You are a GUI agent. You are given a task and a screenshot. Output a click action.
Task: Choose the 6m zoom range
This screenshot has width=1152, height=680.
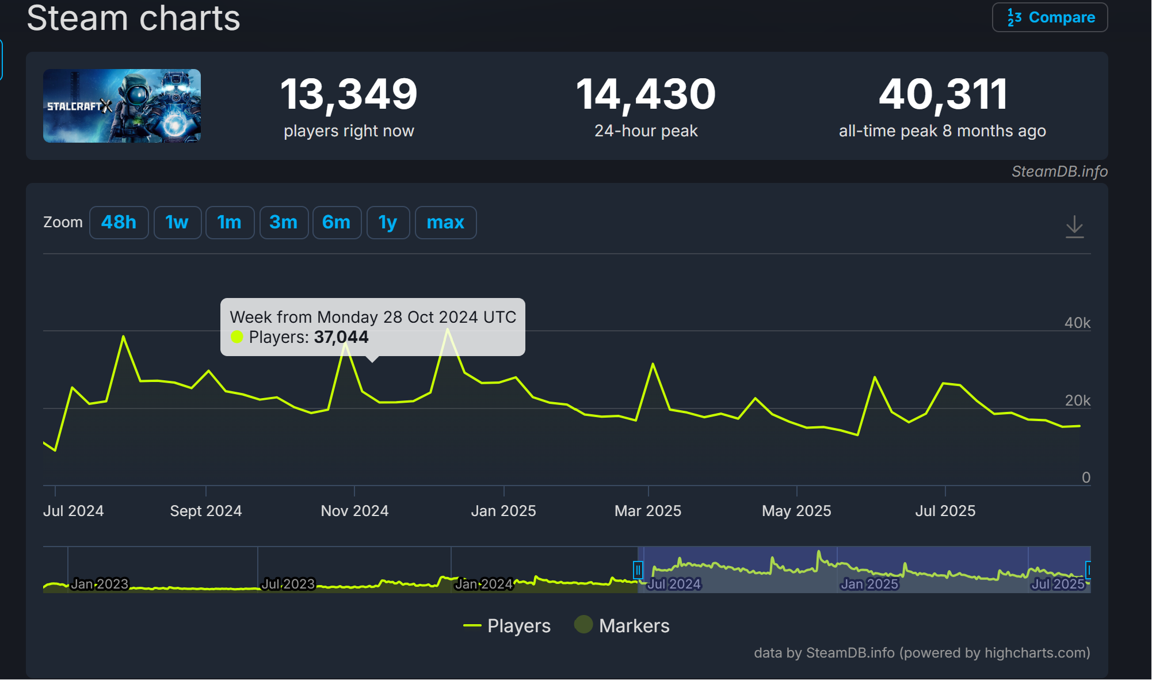click(337, 223)
